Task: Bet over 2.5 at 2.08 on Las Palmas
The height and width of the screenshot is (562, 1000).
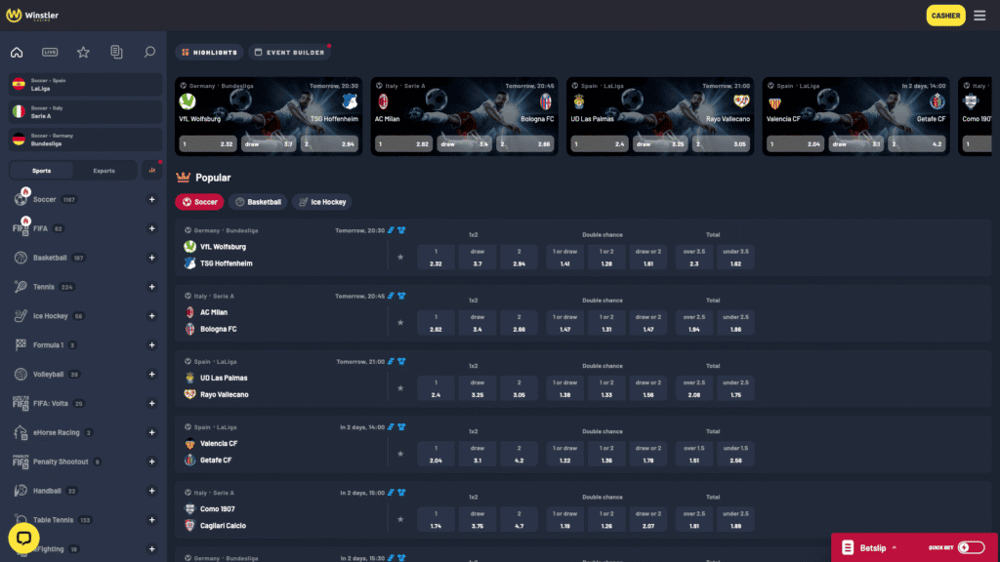Action: 694,388
